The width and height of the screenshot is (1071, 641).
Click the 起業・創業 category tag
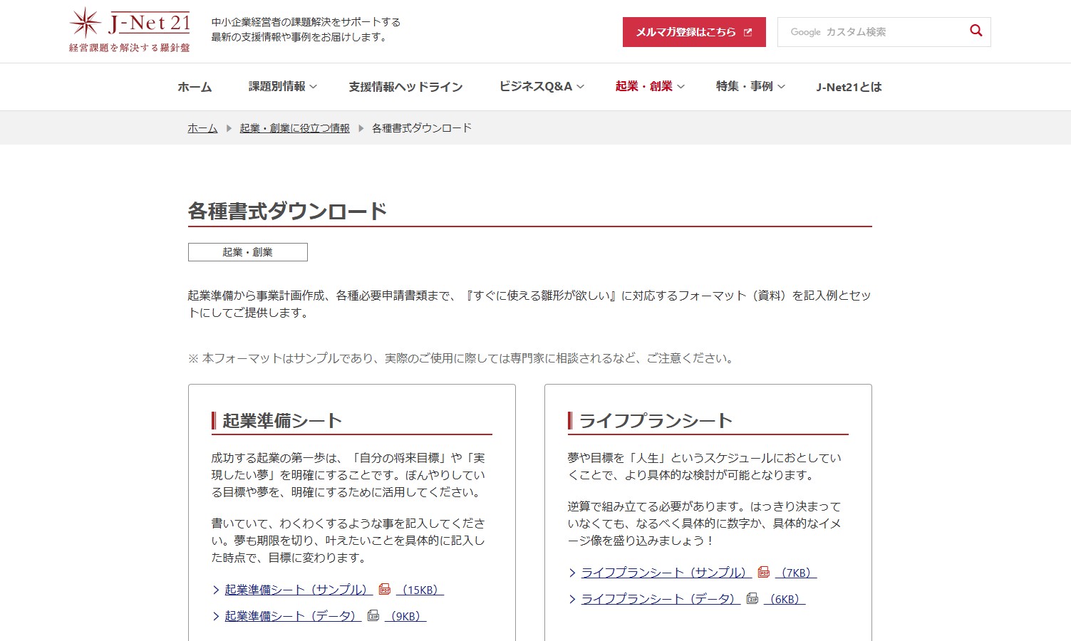pos(247,252)
